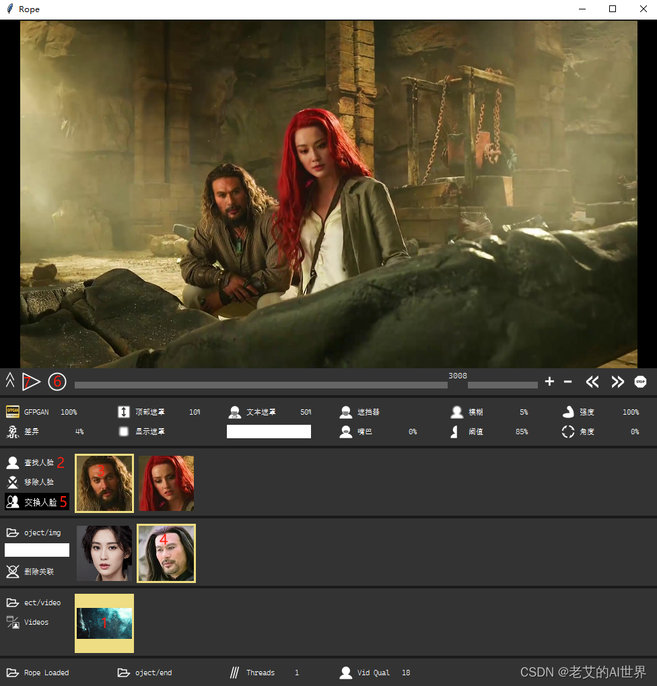Open the oject/img source faces folder
657x686 pixels.
tap(34, 533)
